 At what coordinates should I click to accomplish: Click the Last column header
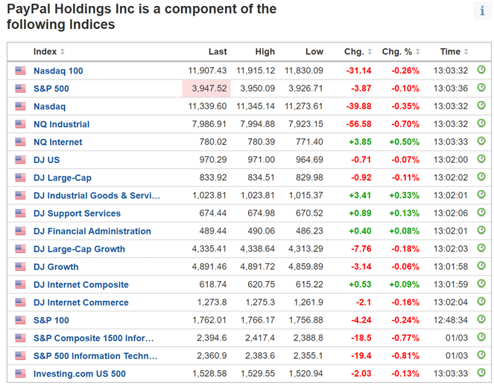[x=218, y=52]
